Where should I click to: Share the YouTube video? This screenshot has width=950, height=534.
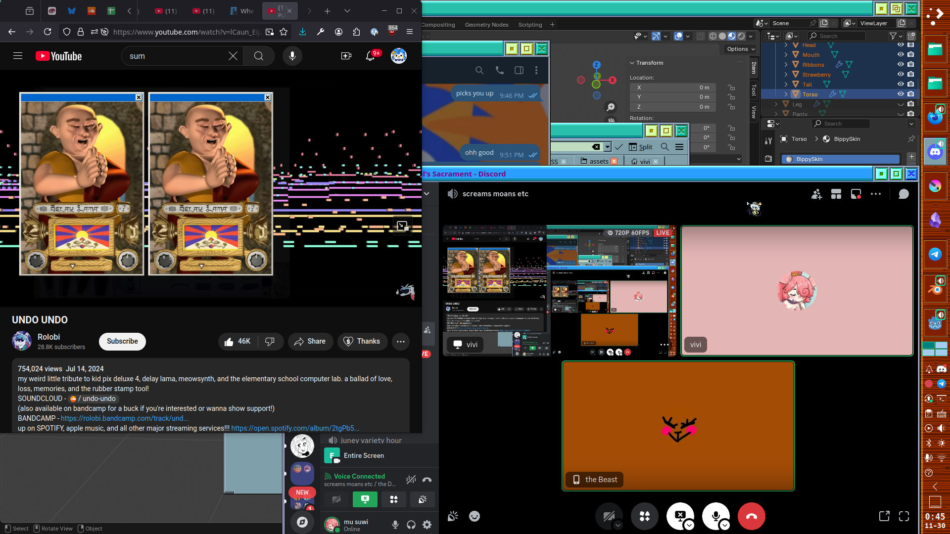click(310, 341)
